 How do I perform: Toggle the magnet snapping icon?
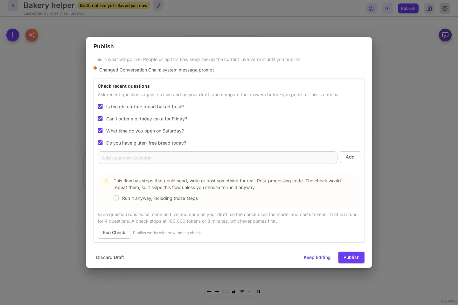[242, 291]
